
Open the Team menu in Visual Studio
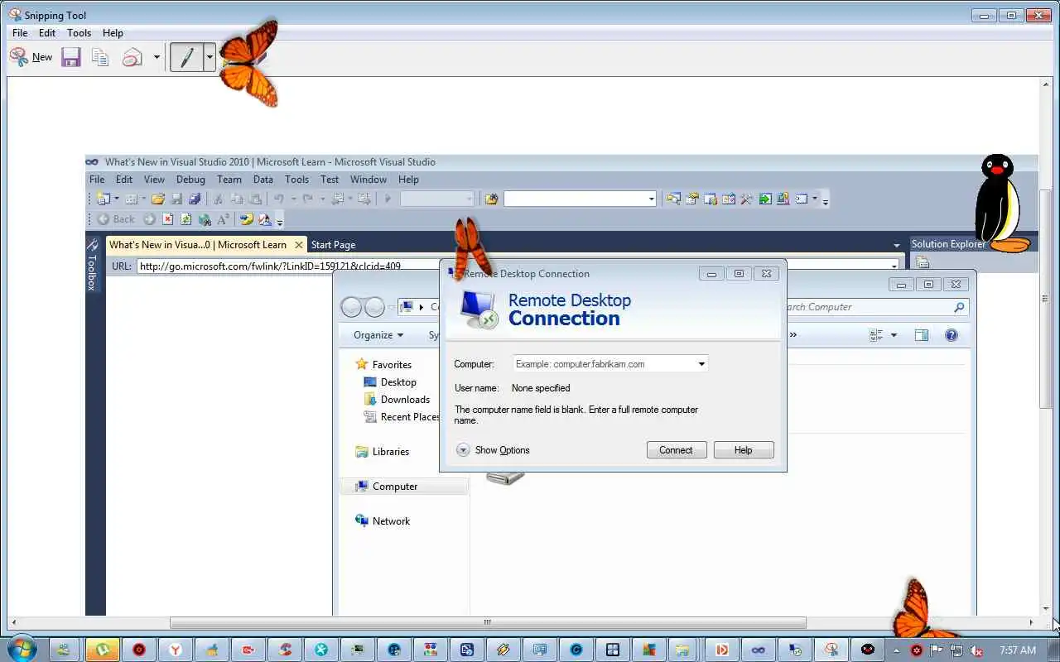229,179
